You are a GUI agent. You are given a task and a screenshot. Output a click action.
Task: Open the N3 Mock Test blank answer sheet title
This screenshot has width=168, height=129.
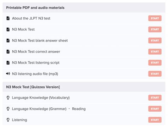click(40, 40)
